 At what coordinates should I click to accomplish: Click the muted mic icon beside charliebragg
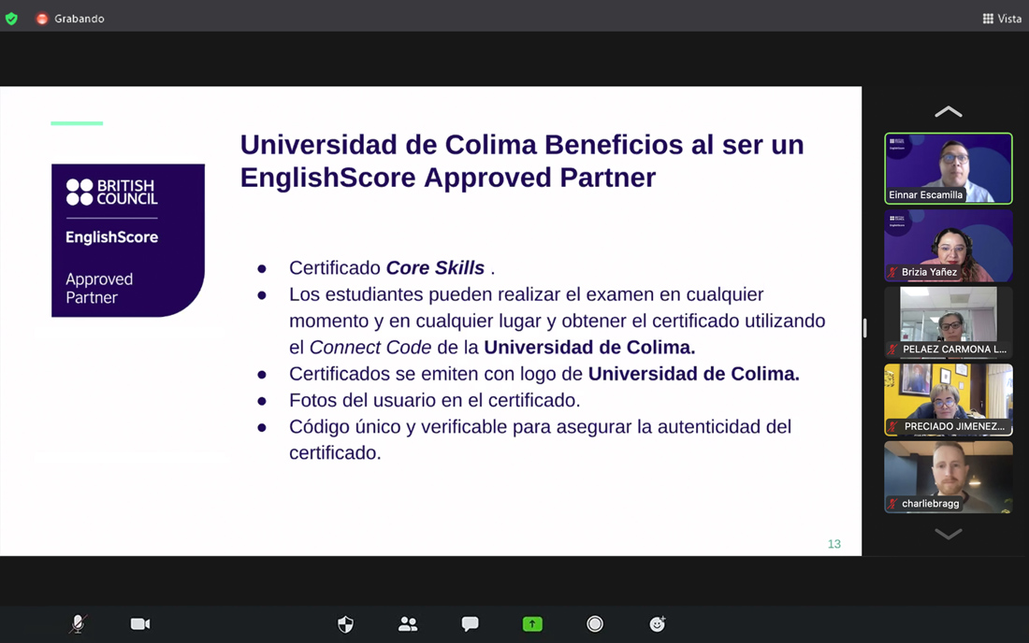[x=893, y=504]
